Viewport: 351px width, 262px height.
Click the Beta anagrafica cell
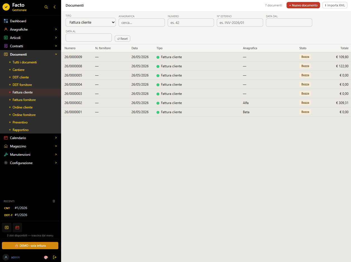pyautogui.click(x=246, y=112)
